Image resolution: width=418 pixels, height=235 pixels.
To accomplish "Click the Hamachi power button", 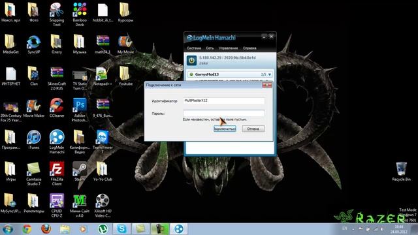I will coord(191,61).
